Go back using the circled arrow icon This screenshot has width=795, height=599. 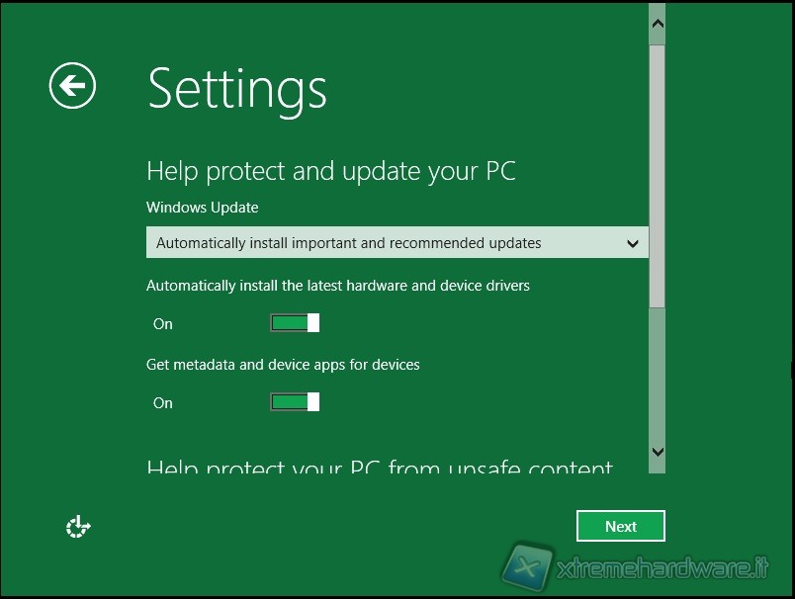coord(72,85)
